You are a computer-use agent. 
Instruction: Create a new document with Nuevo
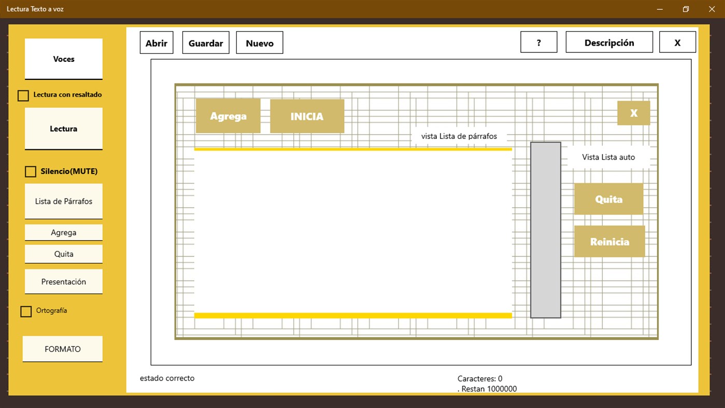(x=260, y=43)
